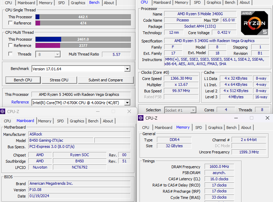Click the DRAM Frequency value 1600.0 MHz
Image resolution: width=273 pixels, height=202 pixels.
coord(219,166)
